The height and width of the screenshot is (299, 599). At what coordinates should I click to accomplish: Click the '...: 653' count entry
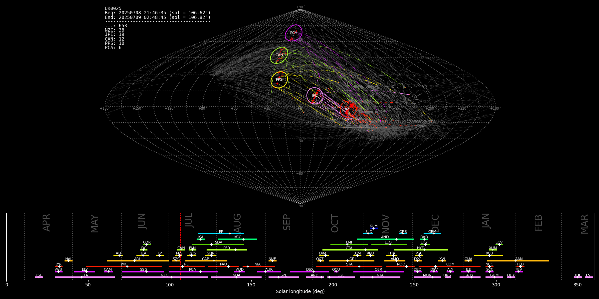(x=116, y=26)
